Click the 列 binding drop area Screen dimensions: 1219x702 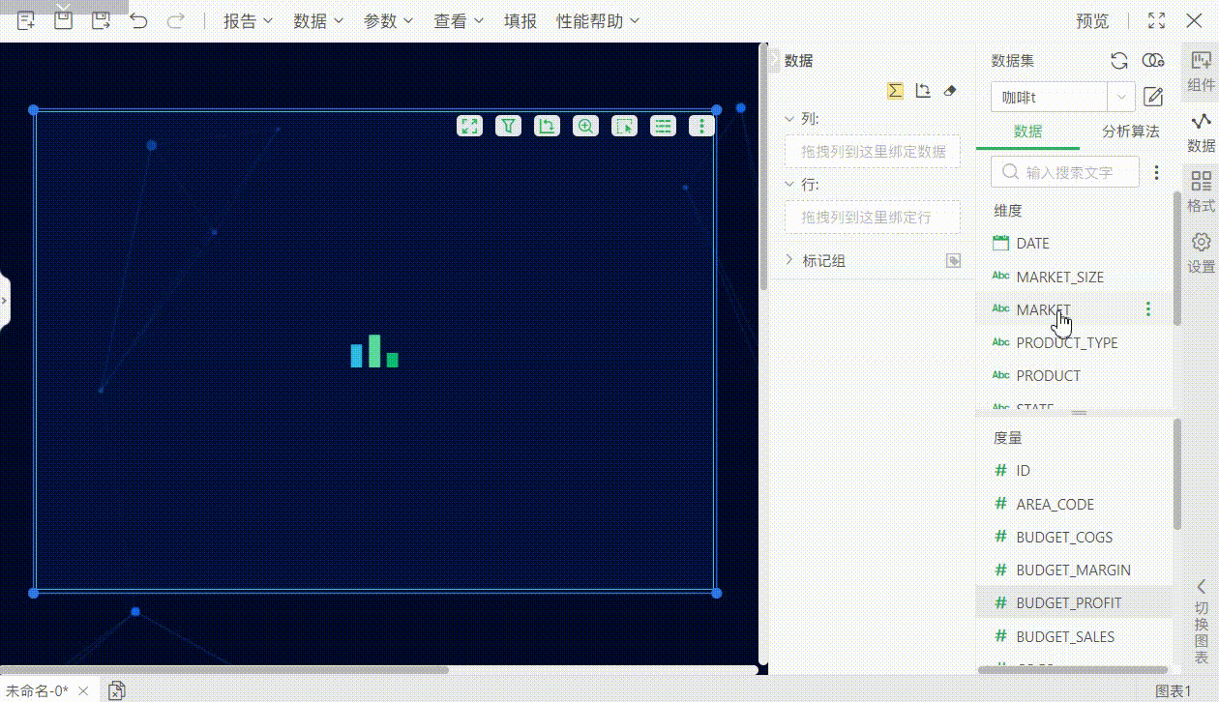point(873,152)
